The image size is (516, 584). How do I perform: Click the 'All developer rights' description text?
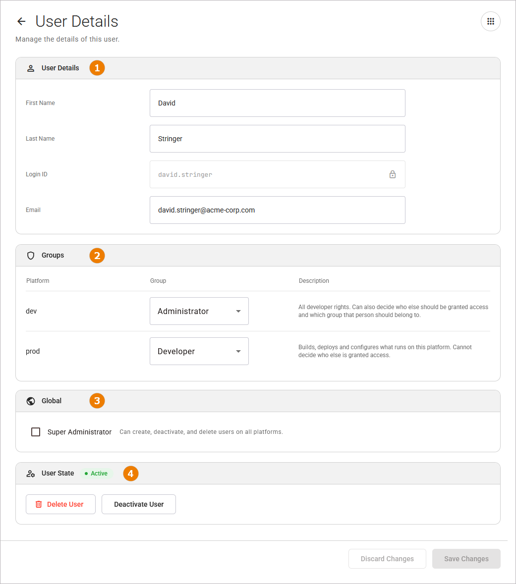394,311
